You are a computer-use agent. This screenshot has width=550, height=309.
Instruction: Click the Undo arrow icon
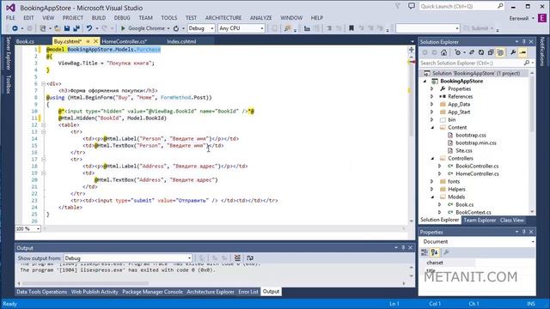coord(89,28)
